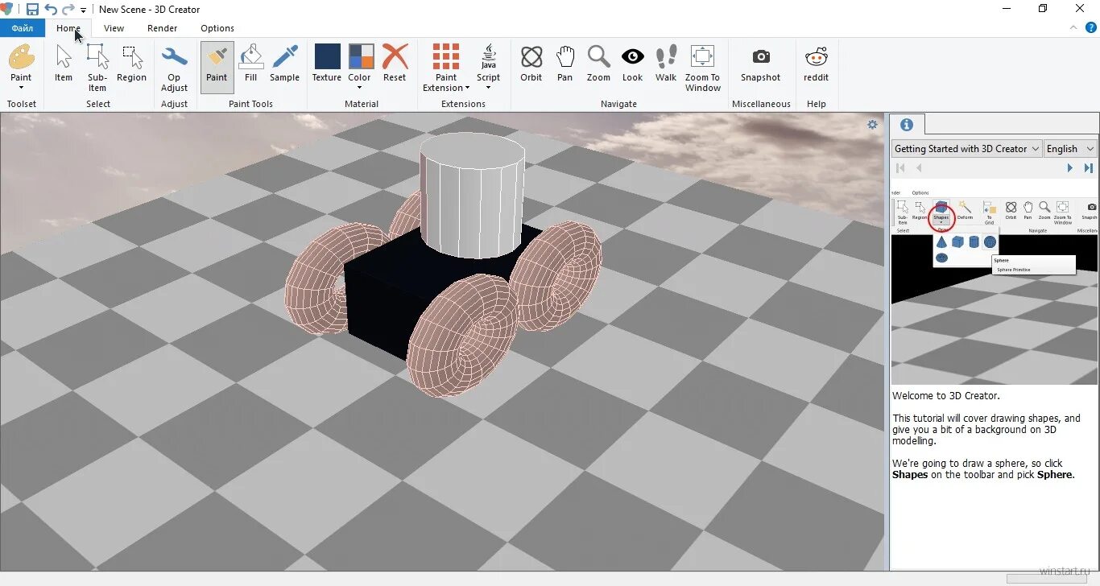
Task: Change tutorial language from English
Action: point(1070,148)
